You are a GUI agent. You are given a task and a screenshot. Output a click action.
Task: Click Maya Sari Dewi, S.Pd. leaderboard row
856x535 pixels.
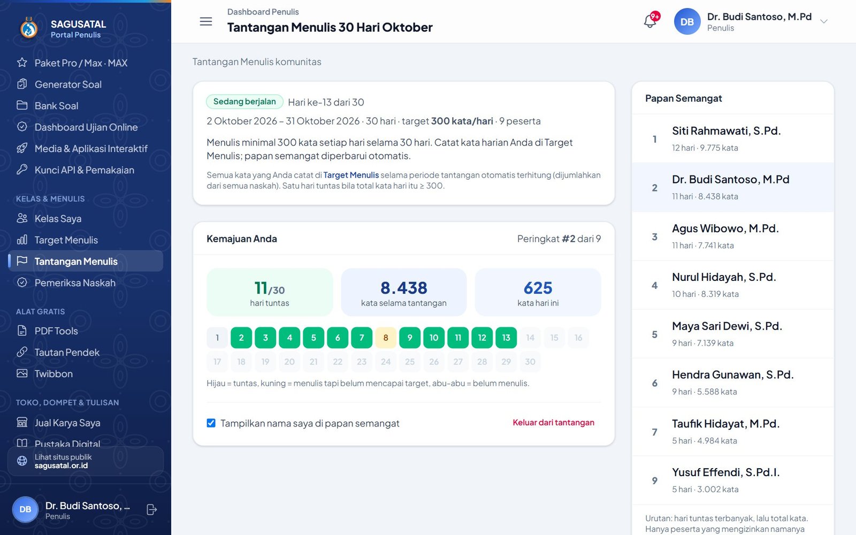(732, 334)
